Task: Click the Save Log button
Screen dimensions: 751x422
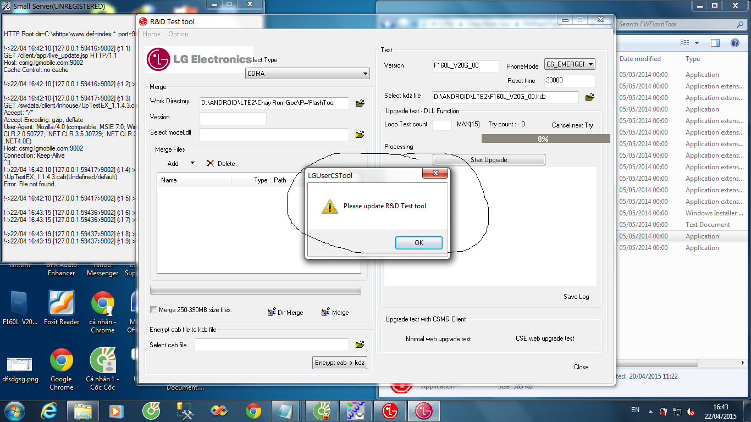Action: click(576, 297)
